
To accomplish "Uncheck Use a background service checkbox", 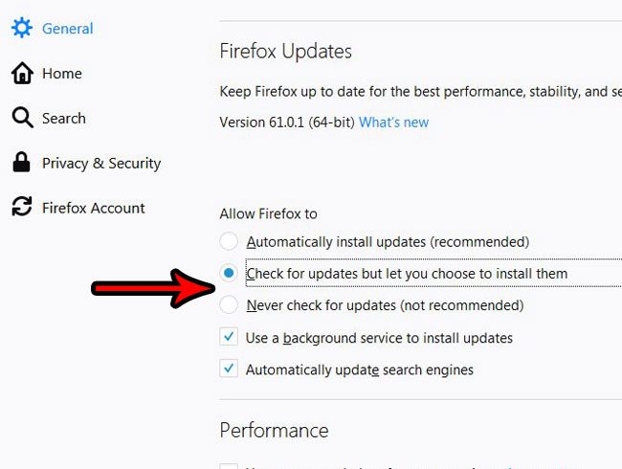I will click(x=229, y=337).
